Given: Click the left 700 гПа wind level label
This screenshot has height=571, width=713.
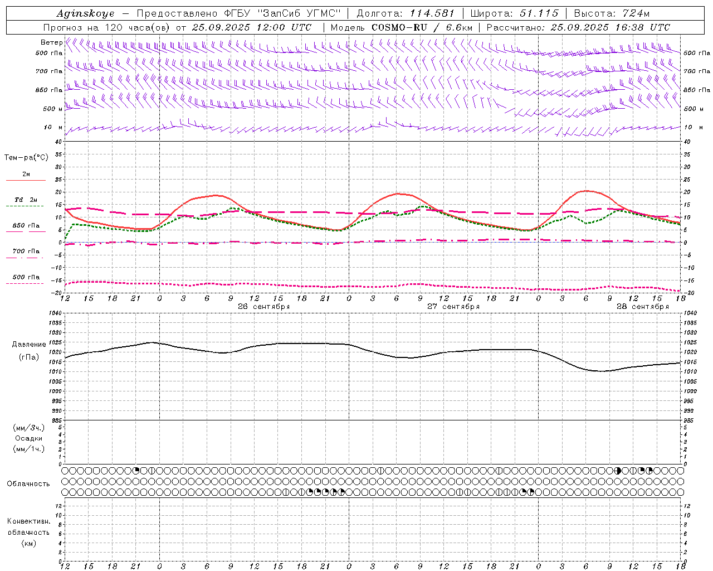Looking at the screenshot, I should click(49, 71).
